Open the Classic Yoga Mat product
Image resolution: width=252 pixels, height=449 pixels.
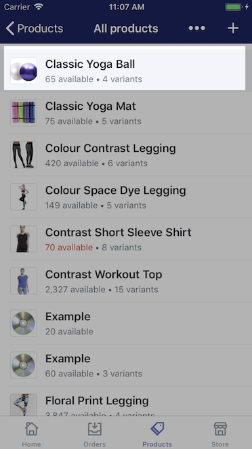(126, 113)
